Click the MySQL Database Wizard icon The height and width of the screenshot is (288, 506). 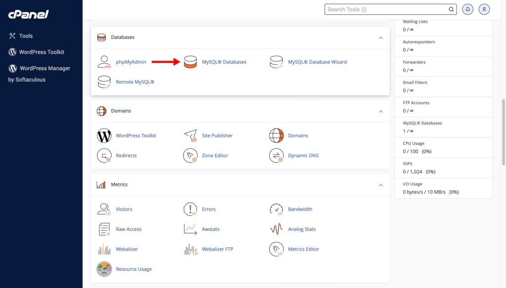pos(276,62)
